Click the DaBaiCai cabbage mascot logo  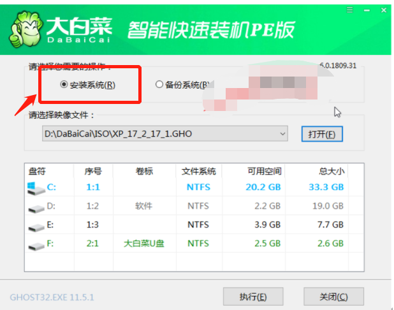tap(26, 29)
